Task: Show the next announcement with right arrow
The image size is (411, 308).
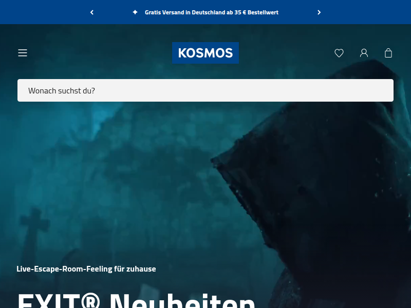Action: click(x=319, y=12)
